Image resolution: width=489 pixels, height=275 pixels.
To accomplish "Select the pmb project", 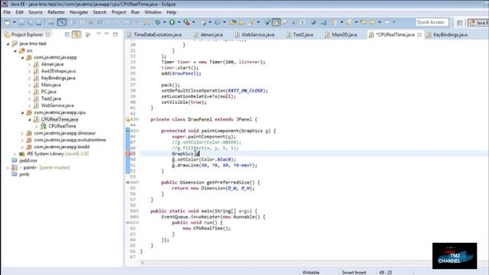I will (24, 174).
